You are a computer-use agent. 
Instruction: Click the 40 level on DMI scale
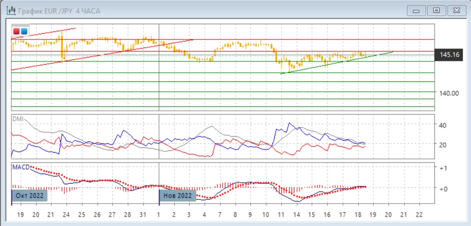(x=442, y=125)
